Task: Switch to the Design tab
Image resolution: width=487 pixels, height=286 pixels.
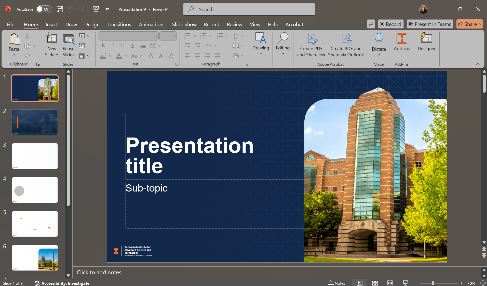Action: (92, 24)
